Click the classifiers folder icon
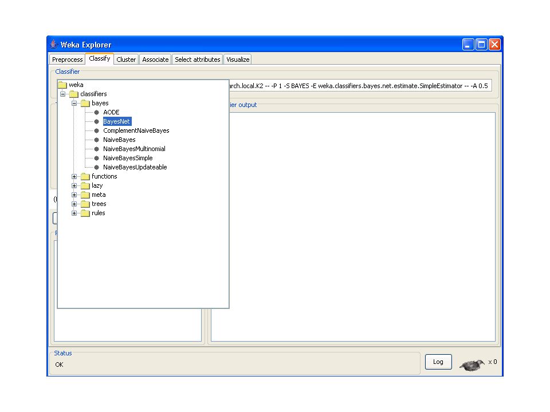This screenshot has height=412, width=550. [x=74, y=94]
